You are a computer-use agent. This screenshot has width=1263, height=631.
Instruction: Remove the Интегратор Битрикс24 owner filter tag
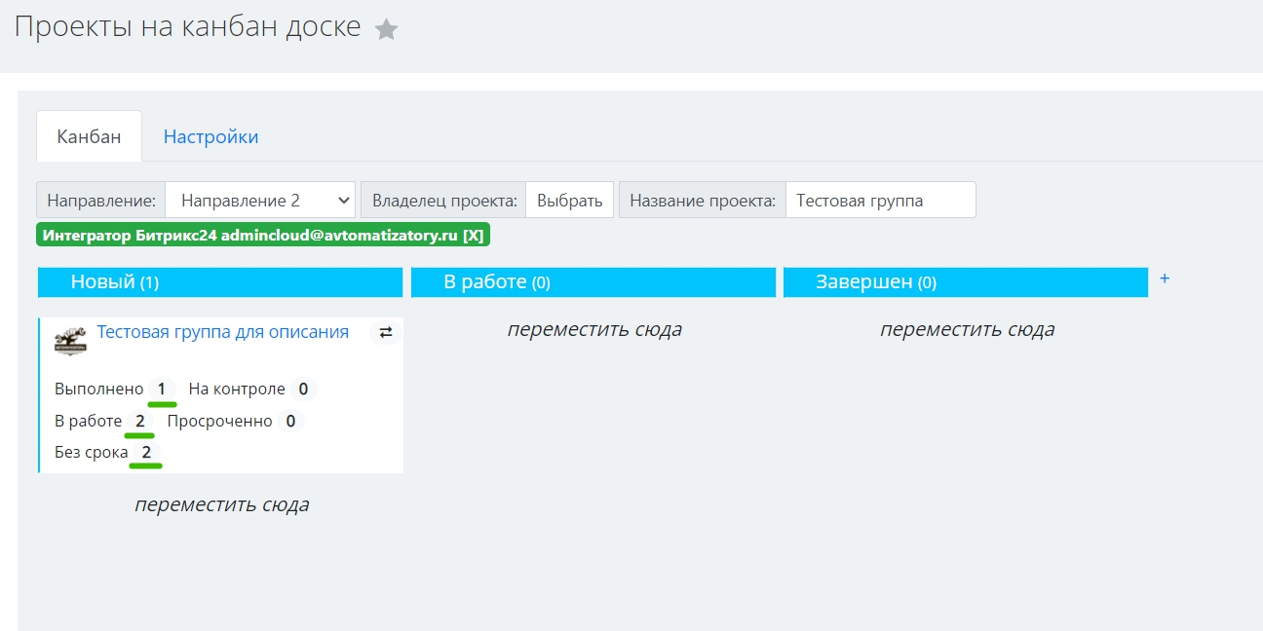tap(472, 236)
